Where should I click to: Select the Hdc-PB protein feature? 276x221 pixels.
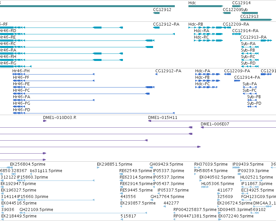(x=208, y=81)
